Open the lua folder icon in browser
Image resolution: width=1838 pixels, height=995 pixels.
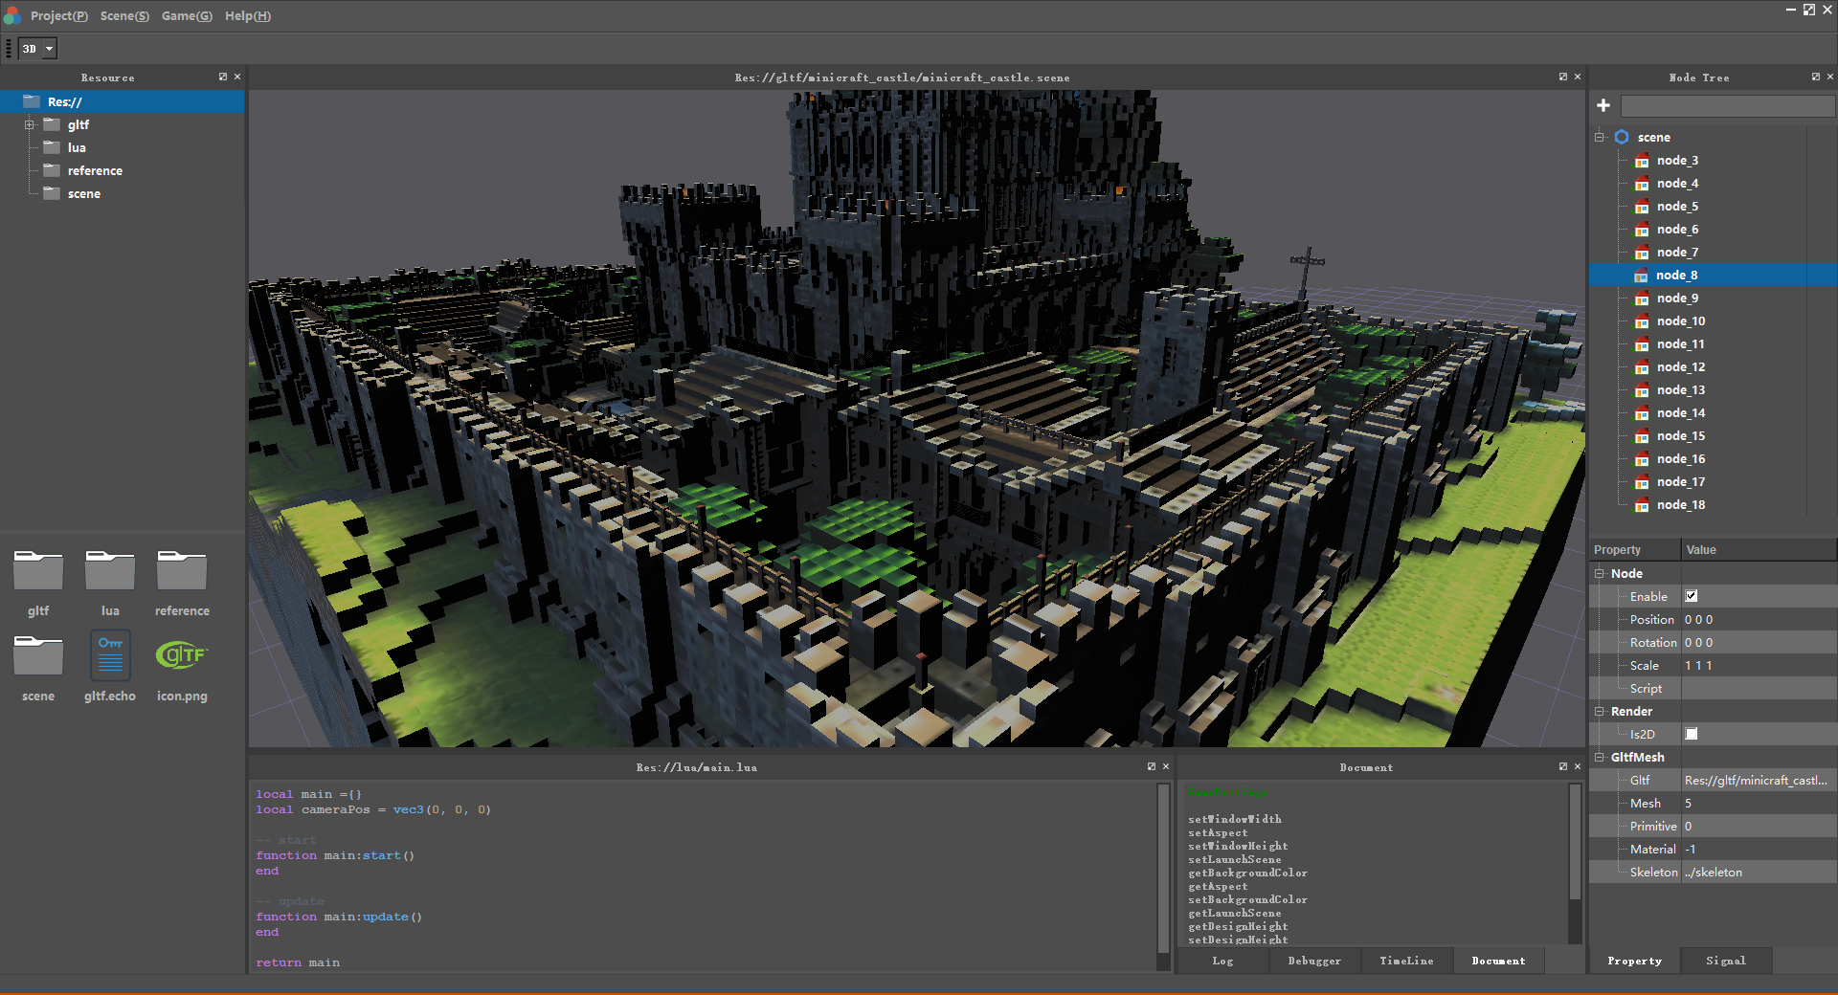tap(110, 571)
